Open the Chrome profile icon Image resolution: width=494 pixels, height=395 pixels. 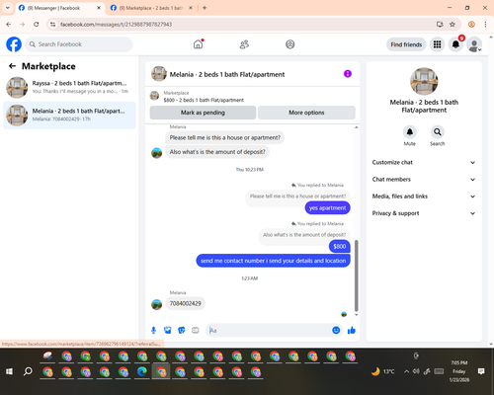(x=471, y=25)
